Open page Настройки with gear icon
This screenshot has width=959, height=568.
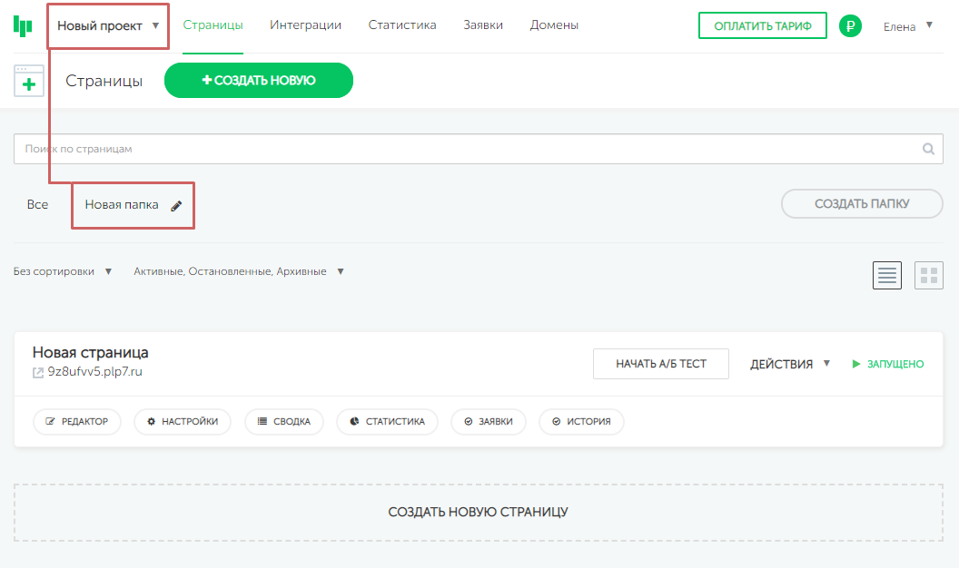click(183, 422)
